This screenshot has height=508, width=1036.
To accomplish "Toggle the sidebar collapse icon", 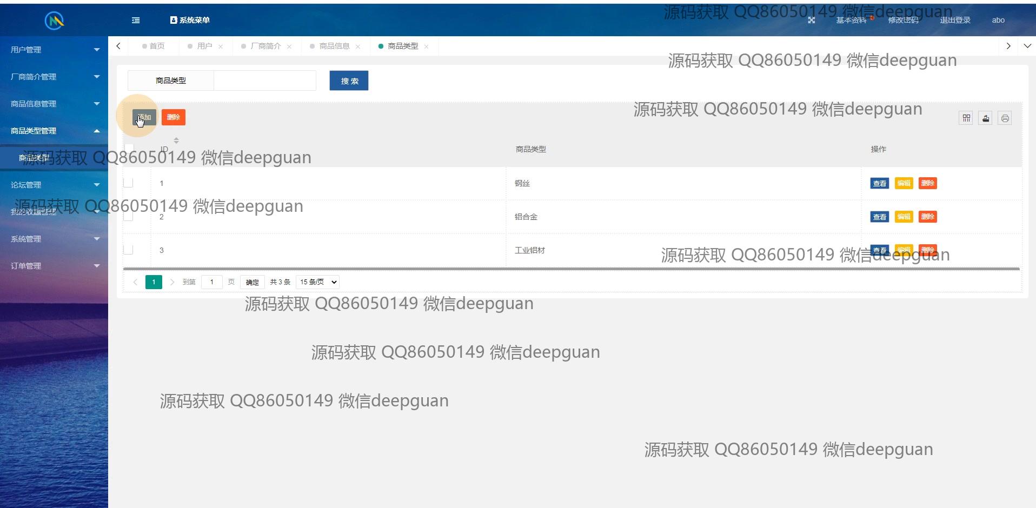I will coord(136,20).
